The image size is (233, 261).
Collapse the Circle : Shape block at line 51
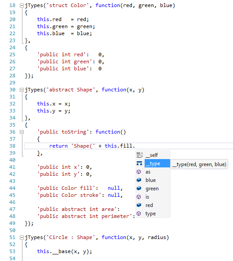coord(22,238)
